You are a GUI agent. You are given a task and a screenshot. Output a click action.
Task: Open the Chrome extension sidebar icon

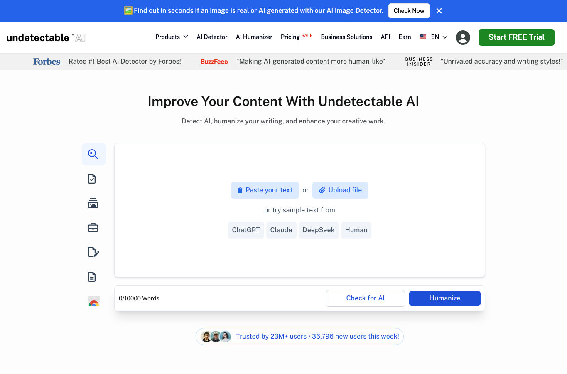pos(94,301)
